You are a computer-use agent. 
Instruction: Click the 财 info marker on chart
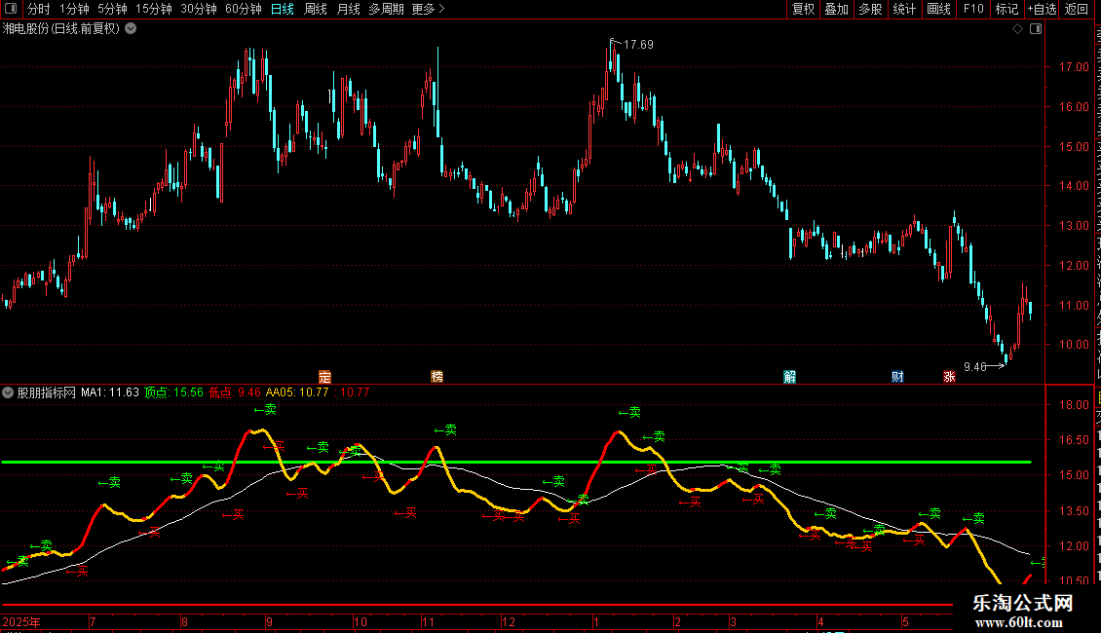897,377
